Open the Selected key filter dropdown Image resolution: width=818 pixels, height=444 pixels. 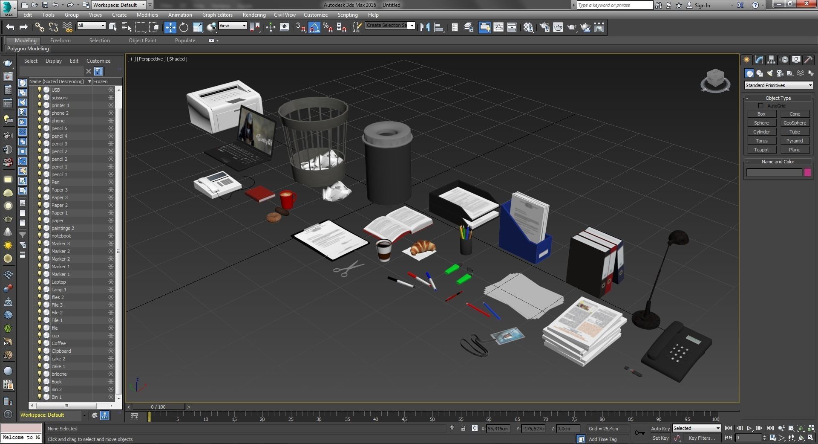pos(697,428)
